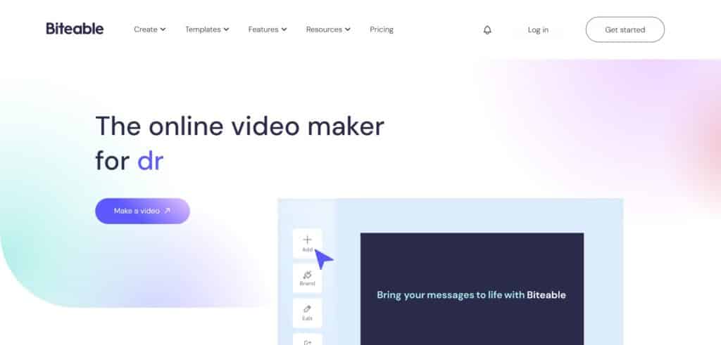The height and width of the screenshot is (345, 721).
Task: Select the Brand tool in editor preview
Action: pyautogui.click(x=307, y=278)
